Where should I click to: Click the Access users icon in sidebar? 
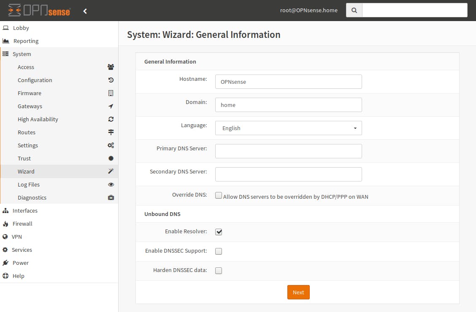pyautogui.click(x=111, y=67)
